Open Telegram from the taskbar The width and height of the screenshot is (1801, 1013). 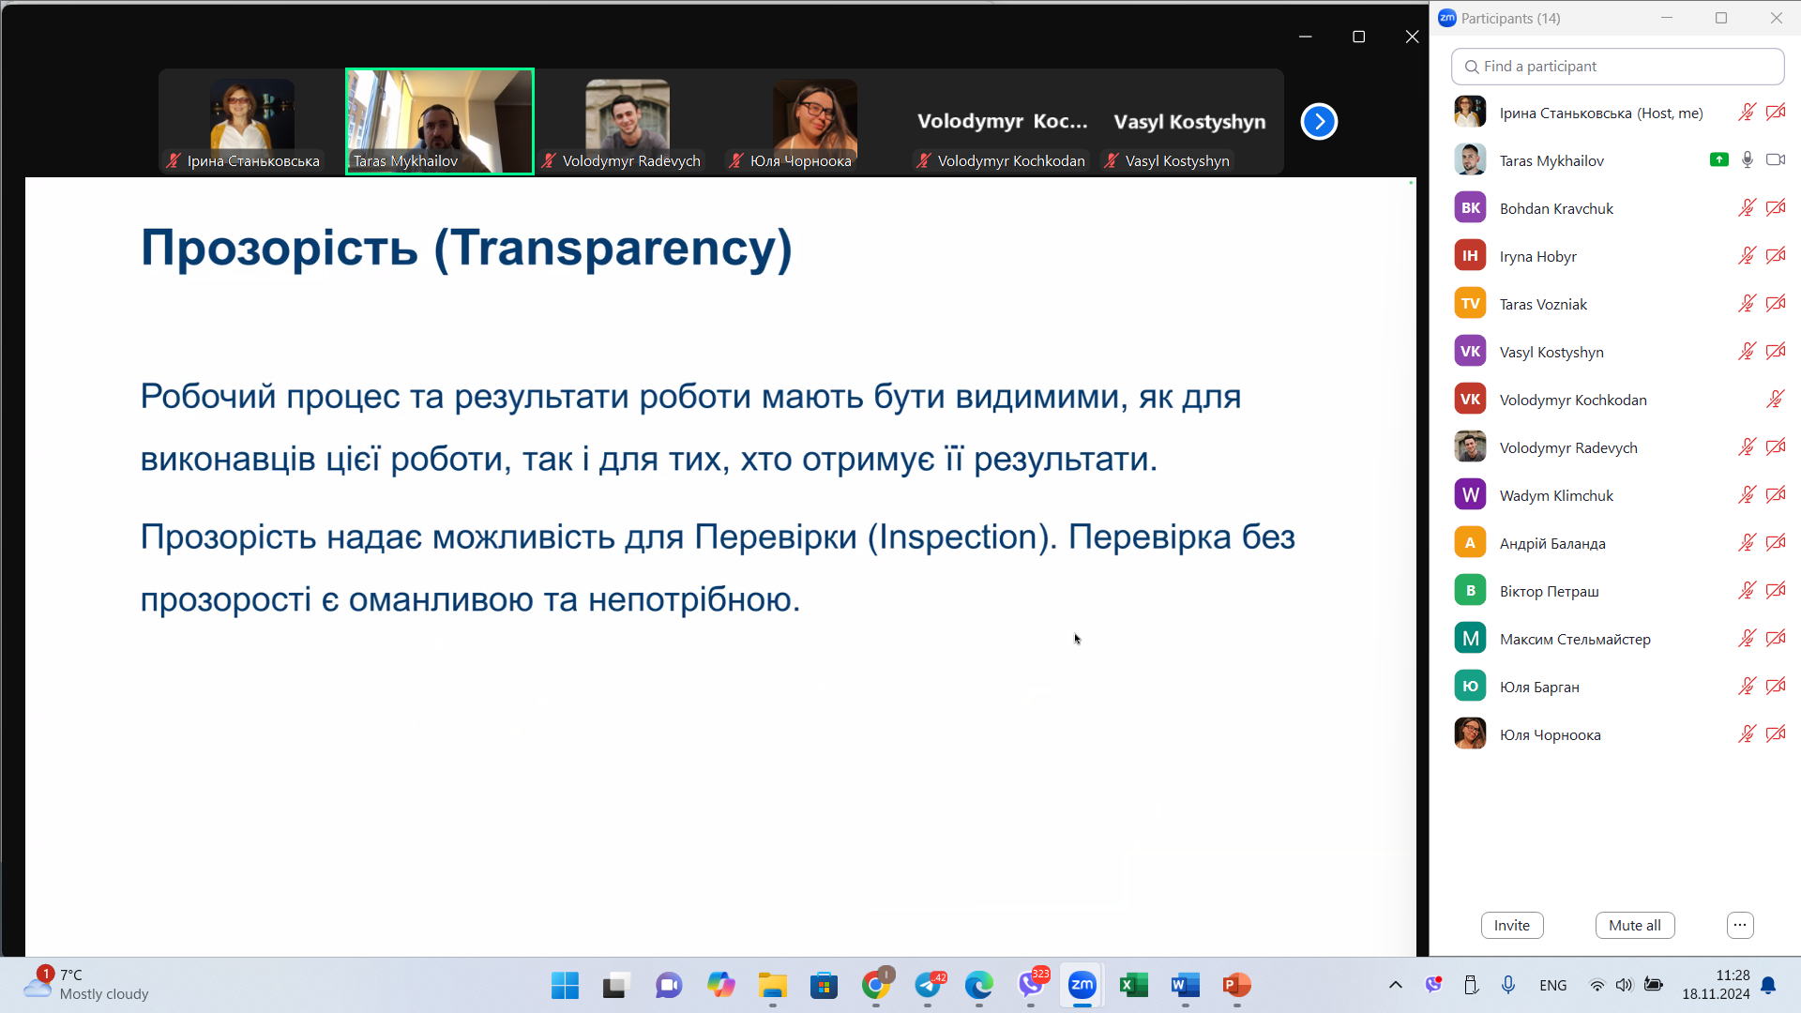pyautogui.click(x=929, y=985)
